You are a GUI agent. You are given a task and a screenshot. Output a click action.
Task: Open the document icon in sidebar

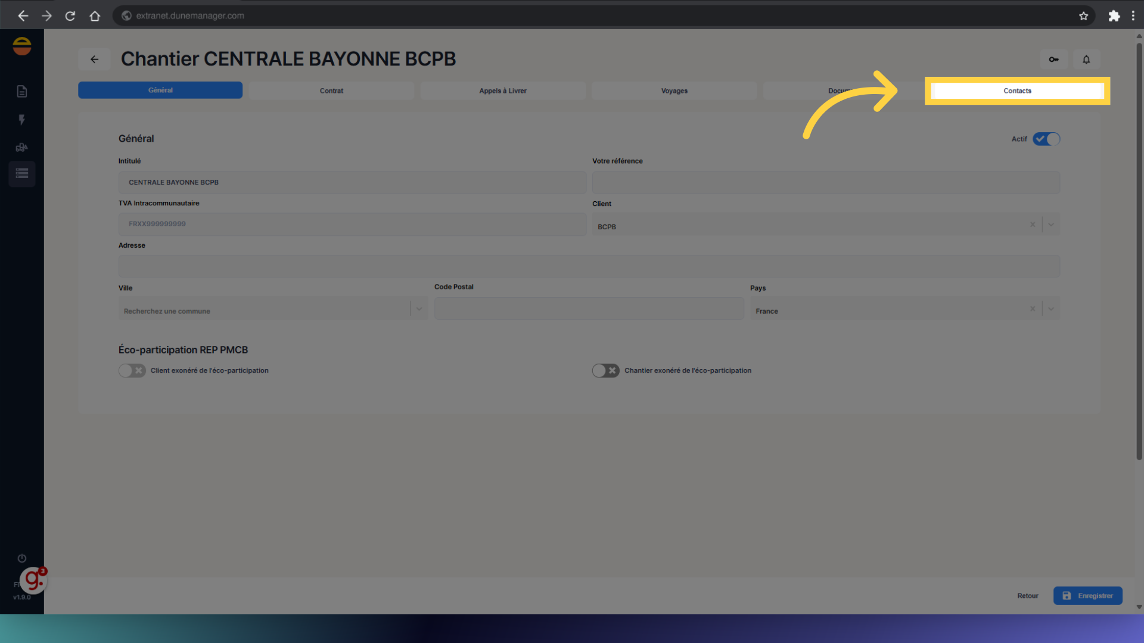[22, 91]
